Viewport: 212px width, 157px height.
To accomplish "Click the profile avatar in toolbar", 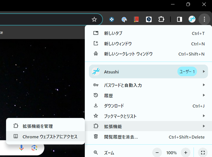I will coord(192,19).
